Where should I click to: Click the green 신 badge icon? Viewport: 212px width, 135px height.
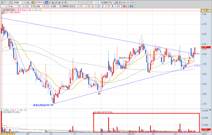coord(33,3)
